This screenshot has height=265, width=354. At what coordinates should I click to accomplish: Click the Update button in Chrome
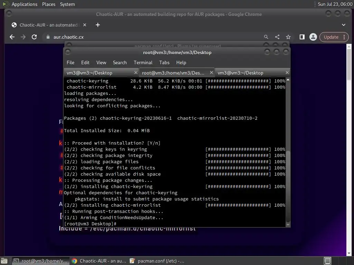[331, 37]
